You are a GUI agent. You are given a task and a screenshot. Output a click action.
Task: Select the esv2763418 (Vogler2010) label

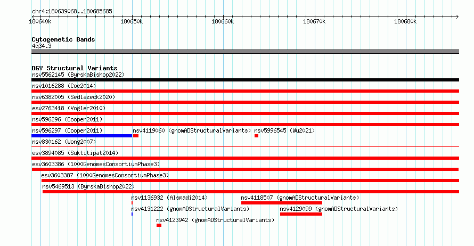pos(69,108)
